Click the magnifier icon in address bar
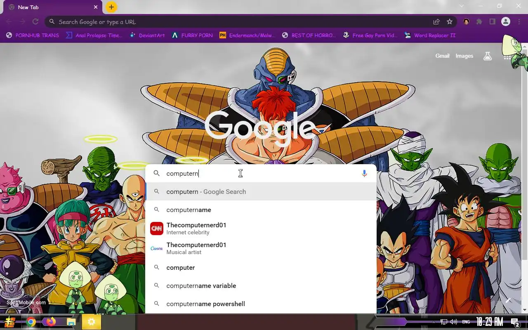Image resolution: width=528 pixels, height=330 pixels. 52,22
